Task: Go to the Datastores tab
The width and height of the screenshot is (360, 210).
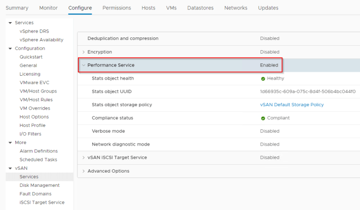Action: 200,8
